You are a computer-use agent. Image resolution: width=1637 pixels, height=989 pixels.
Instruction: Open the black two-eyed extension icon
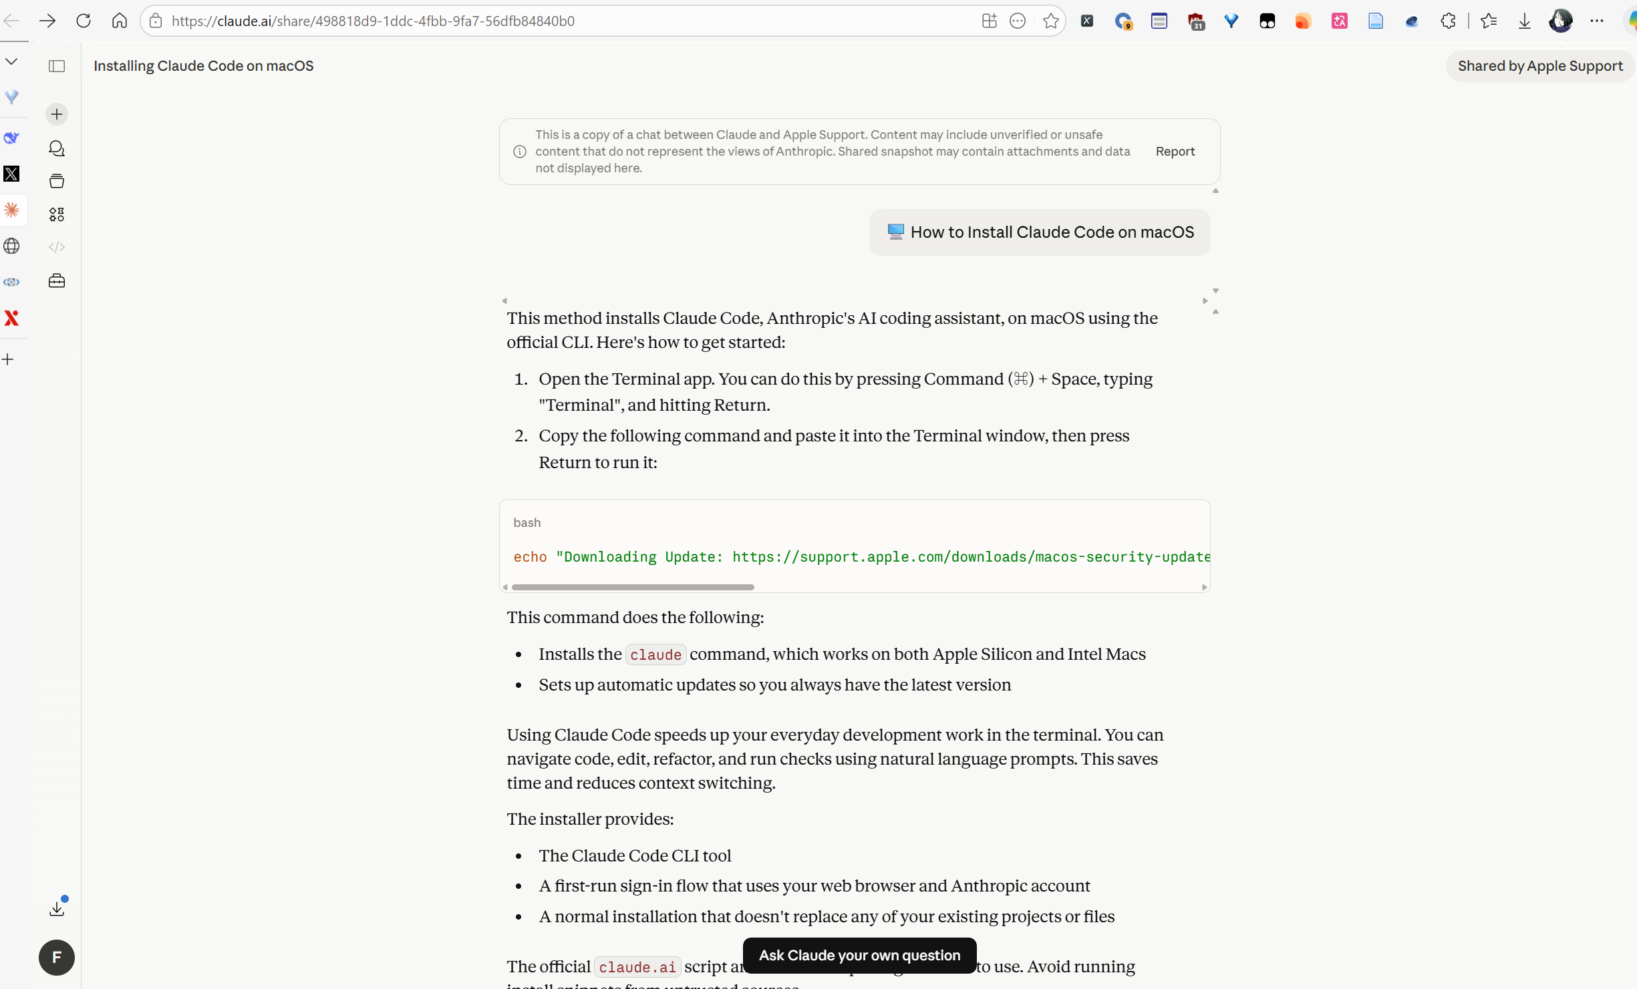[x=1268, y=21]
